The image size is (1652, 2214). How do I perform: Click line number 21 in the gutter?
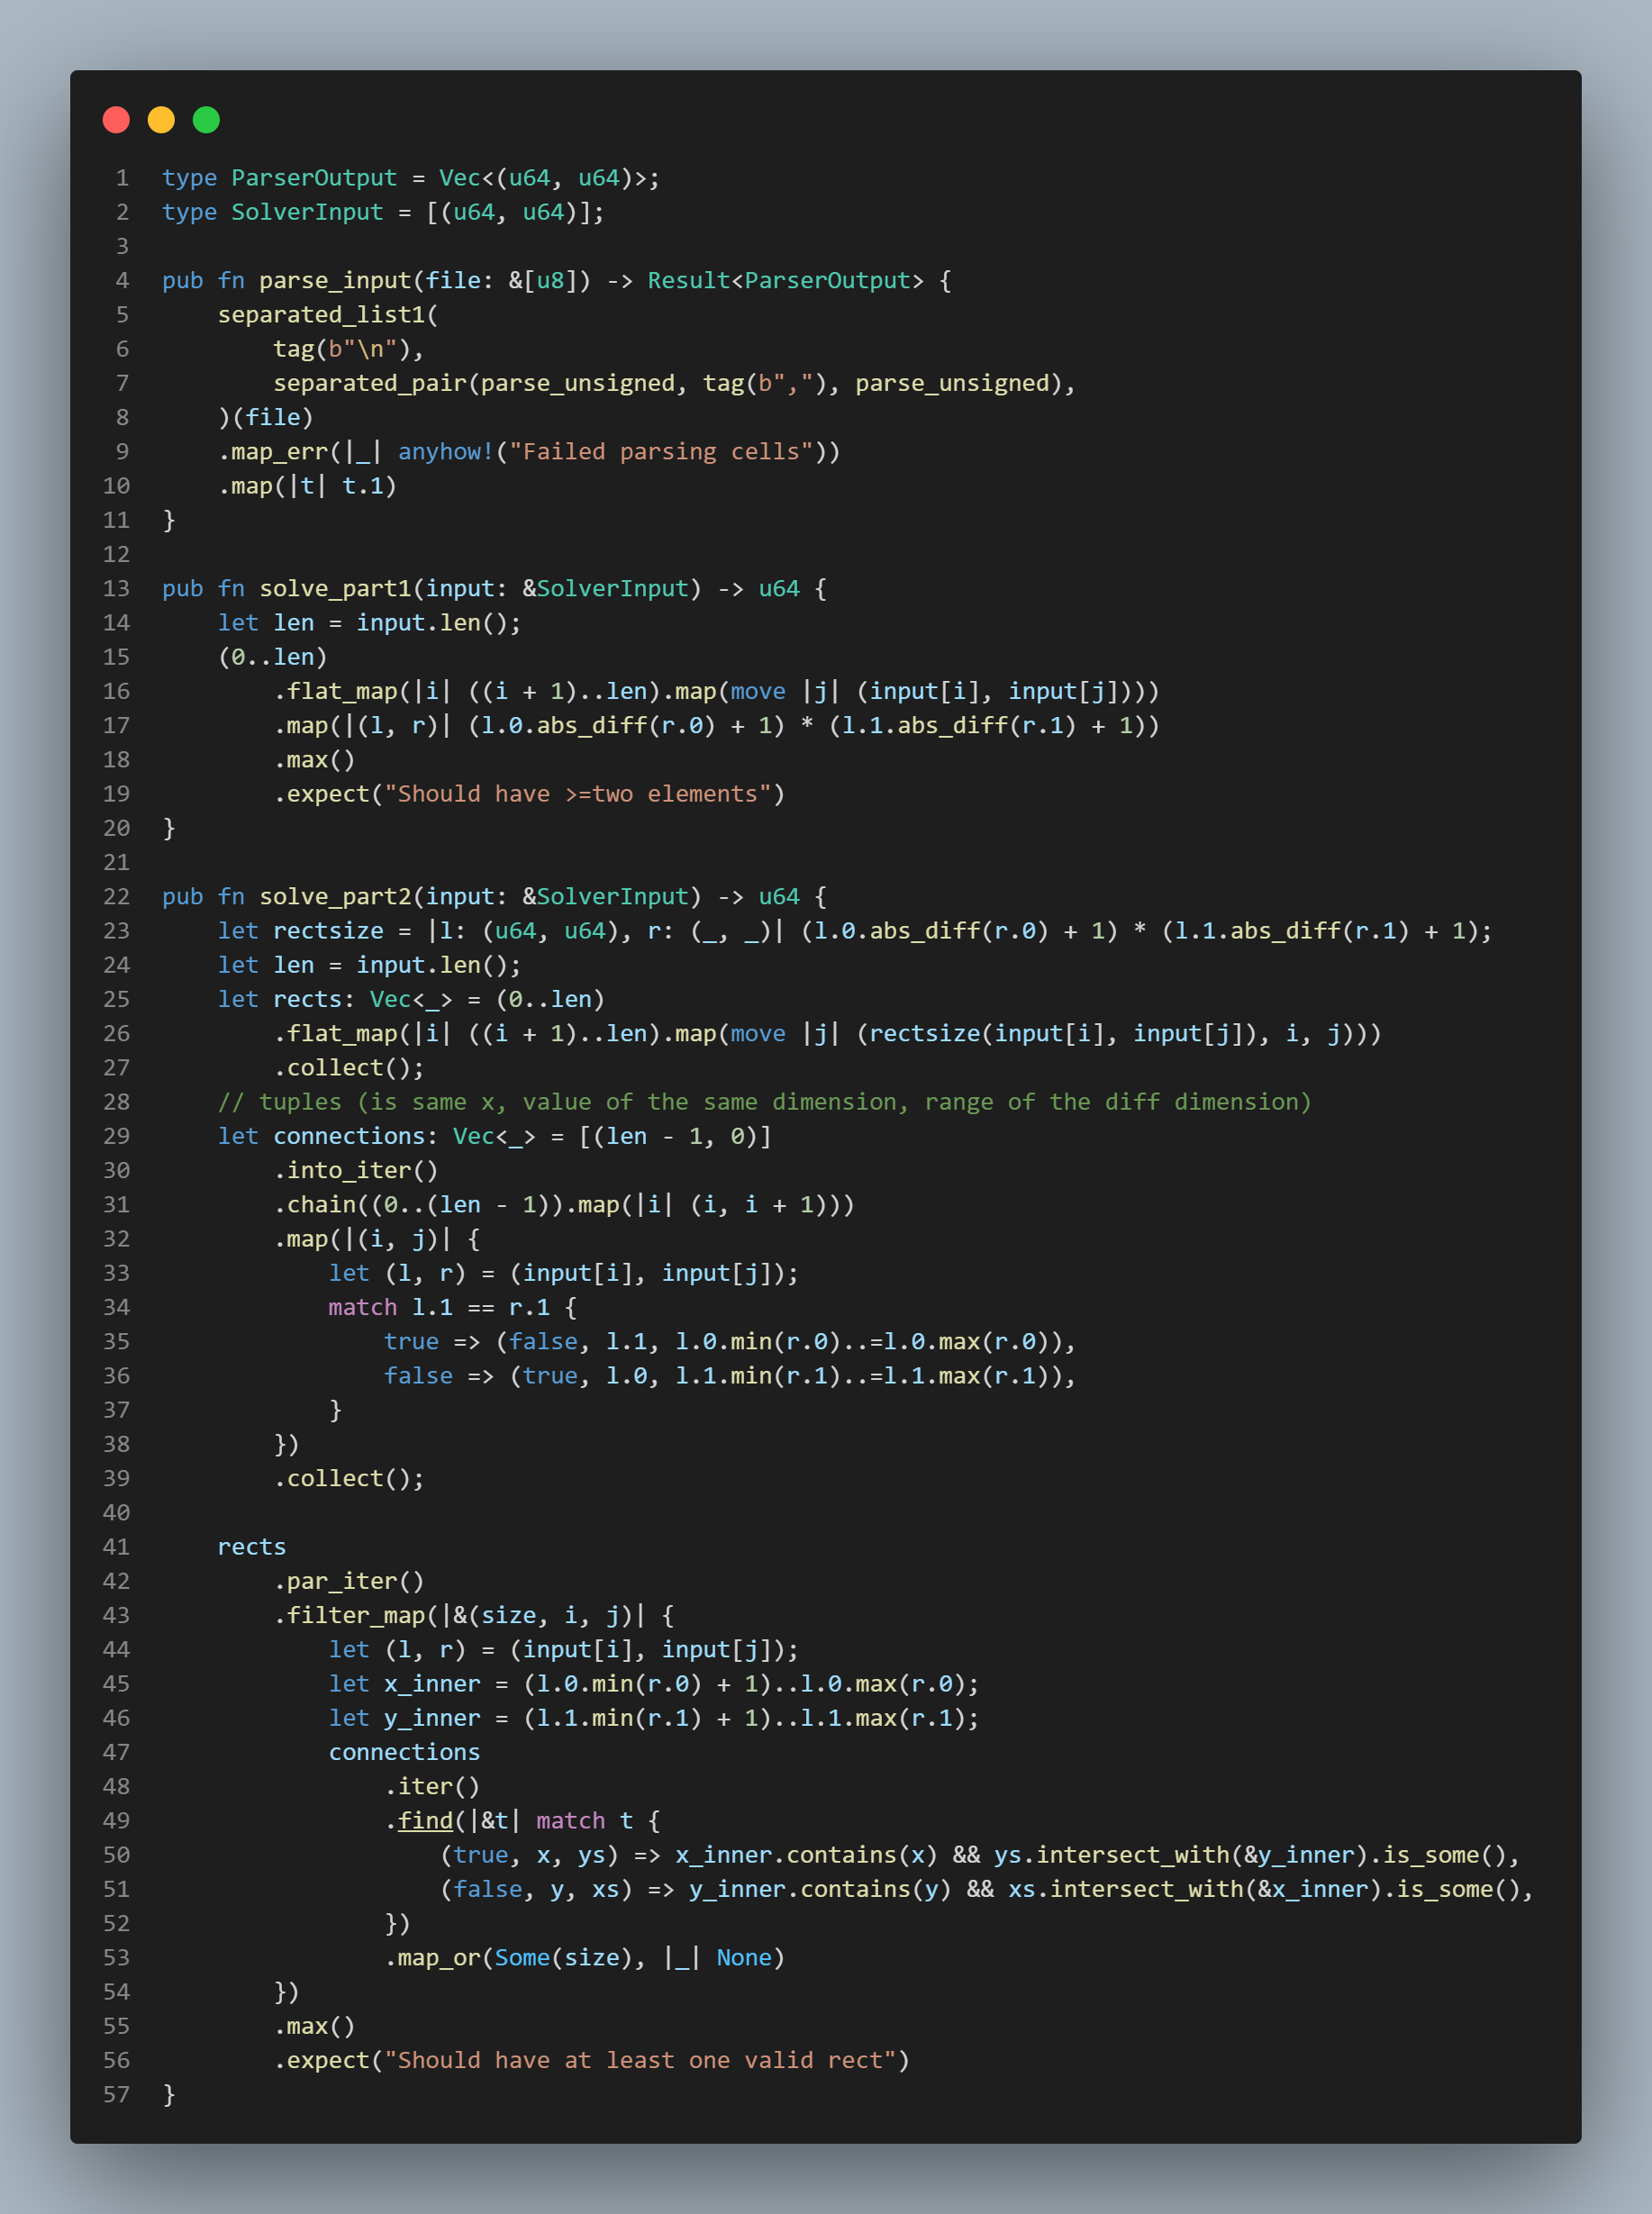(116, 863)
